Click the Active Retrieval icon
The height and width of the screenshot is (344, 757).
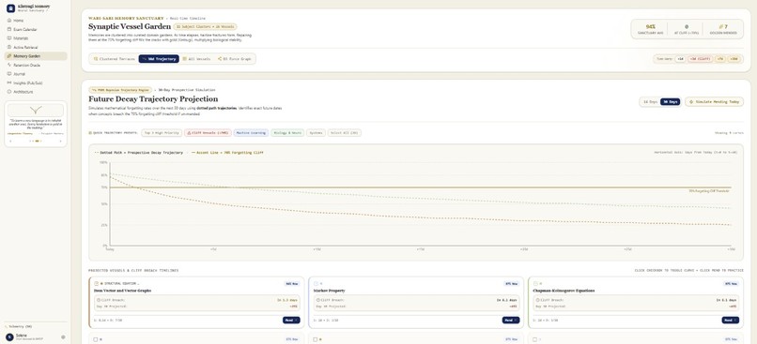point(9,47)
